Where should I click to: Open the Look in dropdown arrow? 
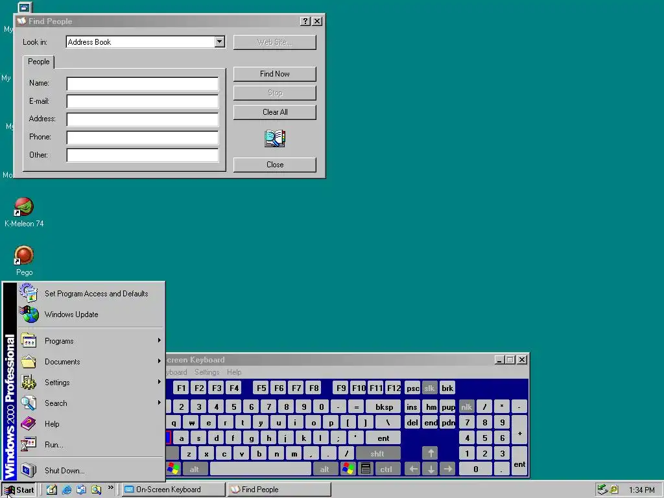(x=219, y=42)
